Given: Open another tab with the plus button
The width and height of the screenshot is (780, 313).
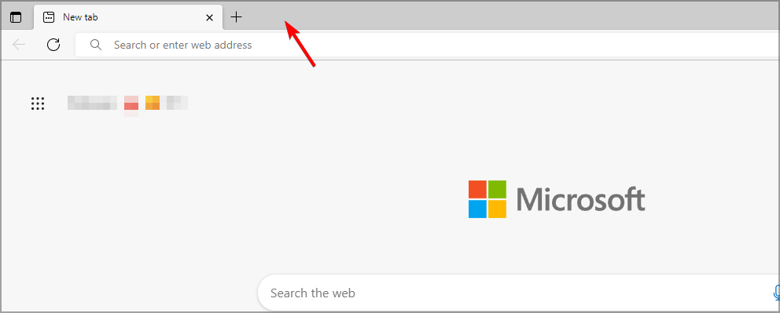Looking at the screenshot, I should tap(237, 17).
